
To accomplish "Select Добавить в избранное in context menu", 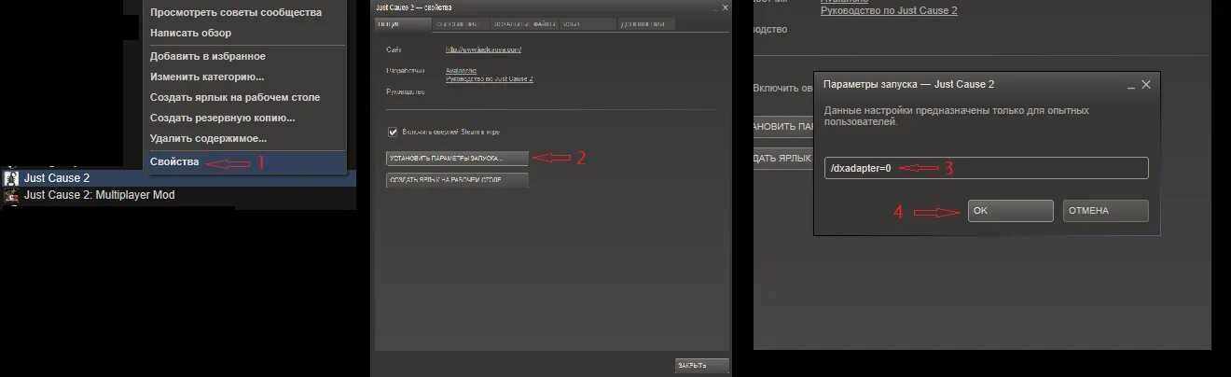I will tap(207, 56).
